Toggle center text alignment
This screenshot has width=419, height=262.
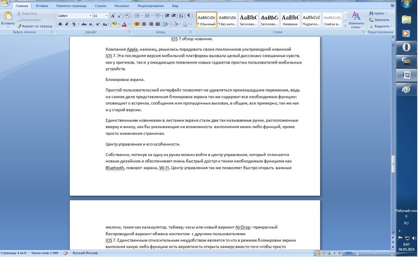click(144, 24)
